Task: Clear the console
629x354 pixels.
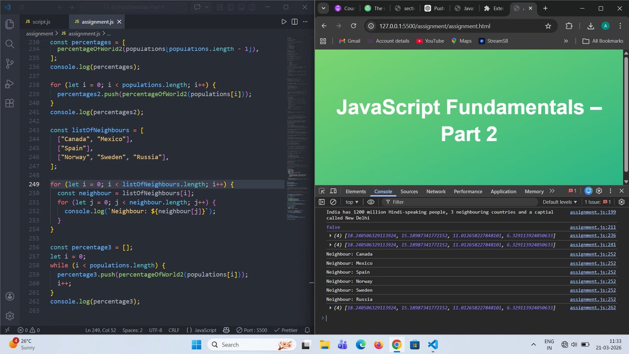Action: pos(333,202)
